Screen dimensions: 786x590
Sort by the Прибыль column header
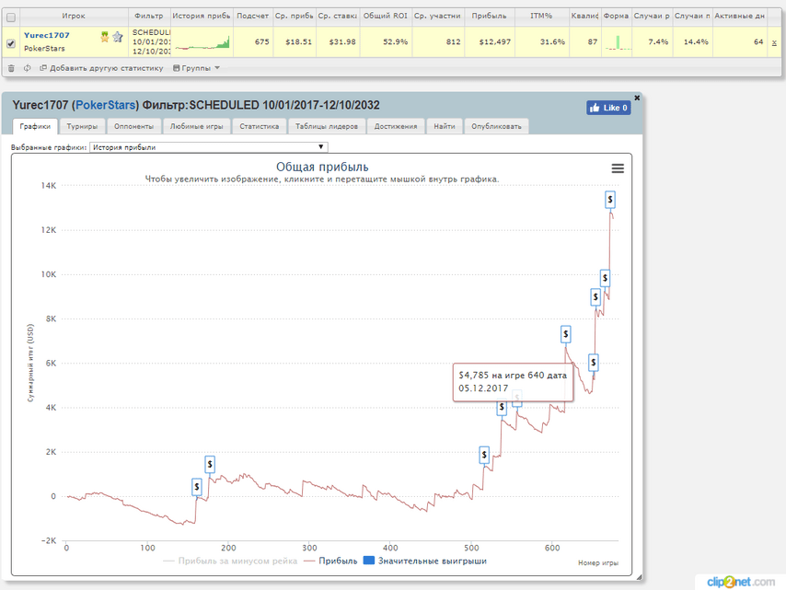pos(489,16)
